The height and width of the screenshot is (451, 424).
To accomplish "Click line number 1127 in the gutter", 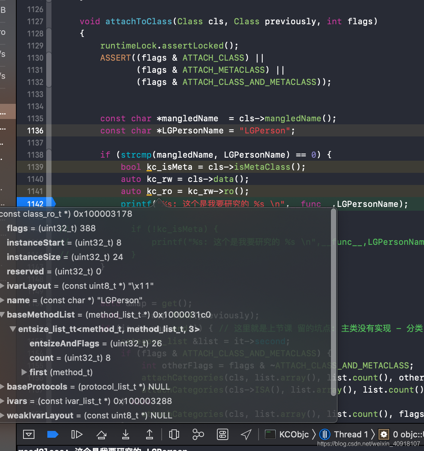I will [35, 22].
